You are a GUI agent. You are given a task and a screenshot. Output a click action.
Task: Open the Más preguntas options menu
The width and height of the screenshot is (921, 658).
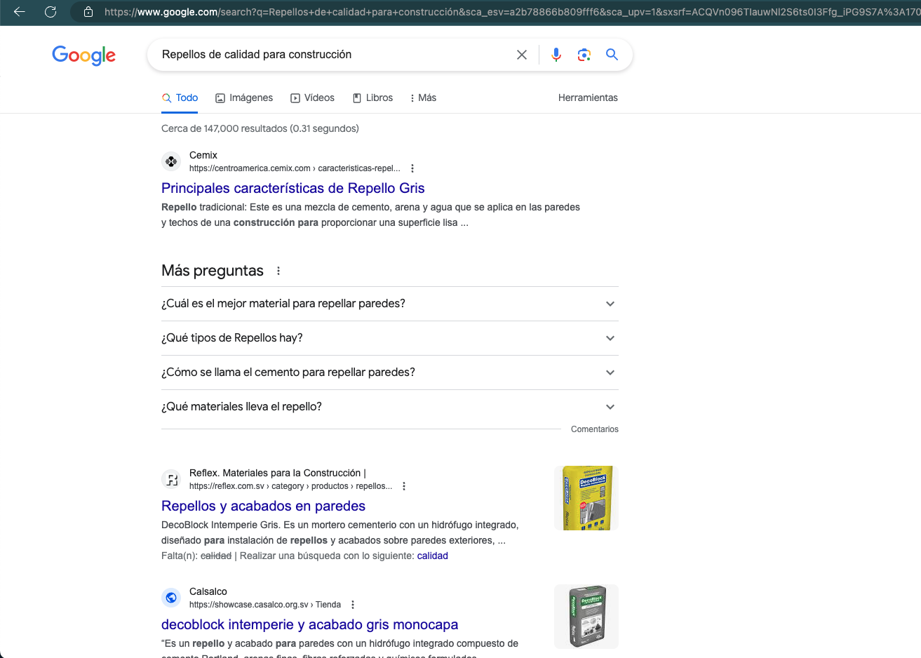(x=278, y=271)
